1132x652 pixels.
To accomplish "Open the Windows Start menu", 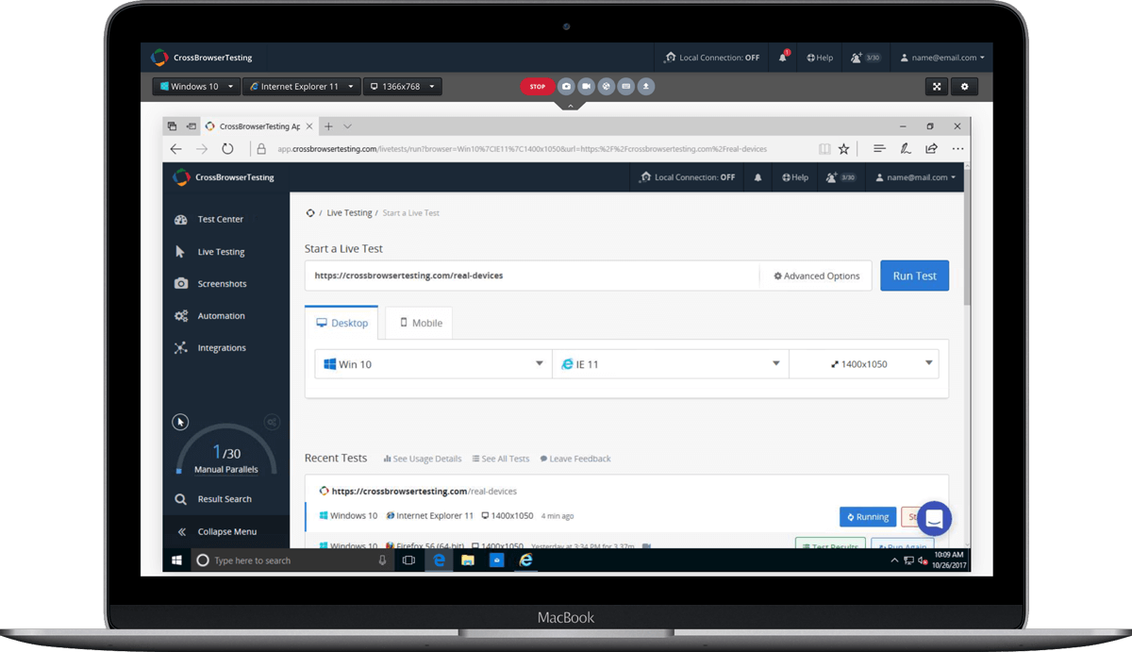I will (x=176, y=560).
